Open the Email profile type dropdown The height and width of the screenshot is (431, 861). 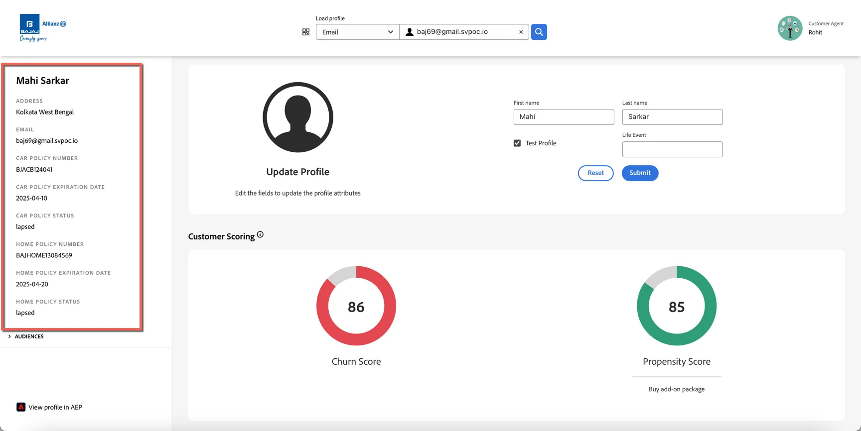tap(357, 32)
